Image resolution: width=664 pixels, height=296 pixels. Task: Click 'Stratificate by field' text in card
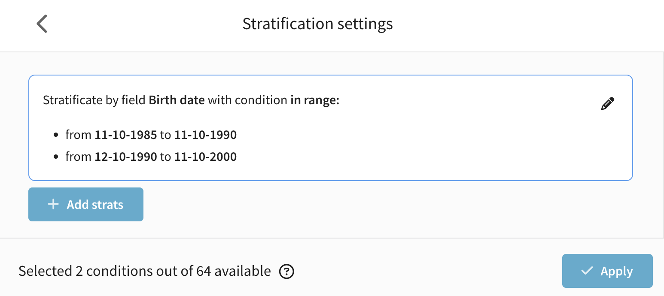pos(94,101)
